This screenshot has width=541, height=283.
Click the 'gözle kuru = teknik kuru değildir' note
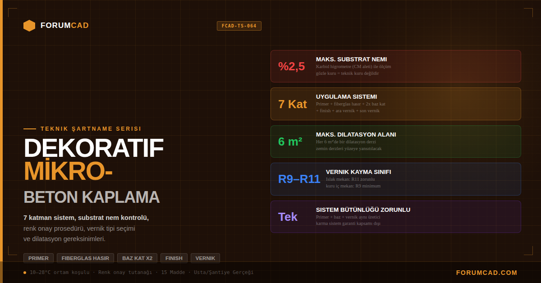tap(348, 73)
